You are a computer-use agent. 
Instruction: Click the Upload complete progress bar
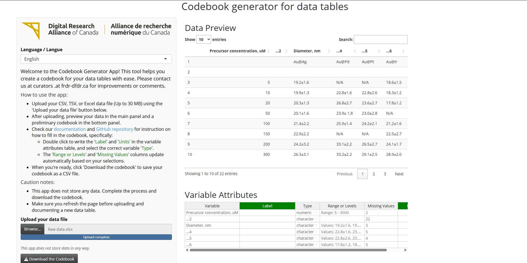pyautogui.click(x=96, y=237)
